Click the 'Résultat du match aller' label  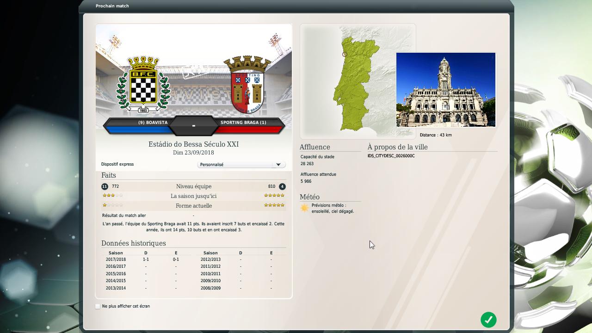coord(124,216)
